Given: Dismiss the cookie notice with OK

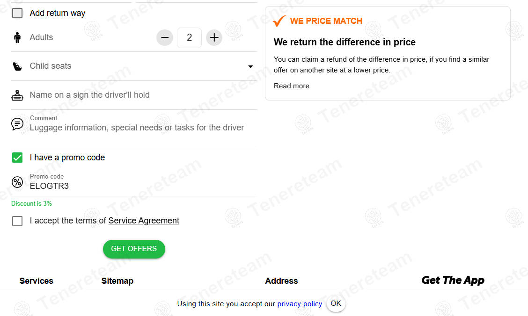Looking at the screenshot, I should coord(336,303).
